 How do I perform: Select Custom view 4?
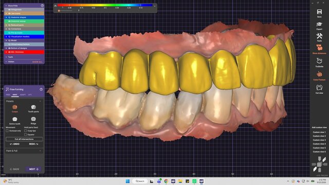coord(319,144)
